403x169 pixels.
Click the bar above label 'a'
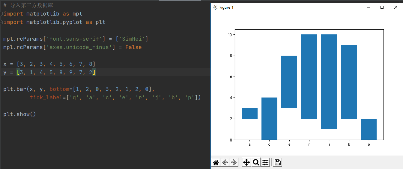pyautogui.click(x=249, y=113)
